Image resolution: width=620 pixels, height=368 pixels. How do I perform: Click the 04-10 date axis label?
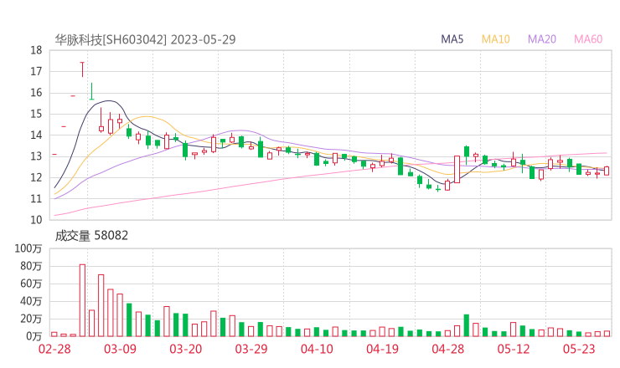[317, 349]
